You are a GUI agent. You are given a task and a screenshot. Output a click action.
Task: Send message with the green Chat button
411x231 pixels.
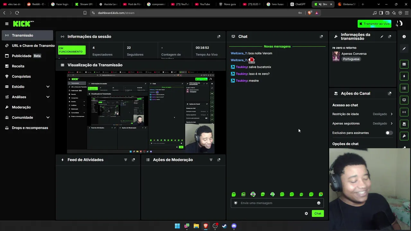pos(318,213)
